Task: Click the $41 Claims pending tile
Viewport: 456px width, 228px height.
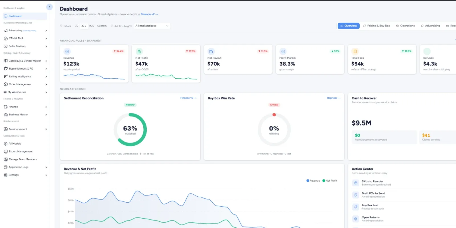Action: tap(437, 137)
